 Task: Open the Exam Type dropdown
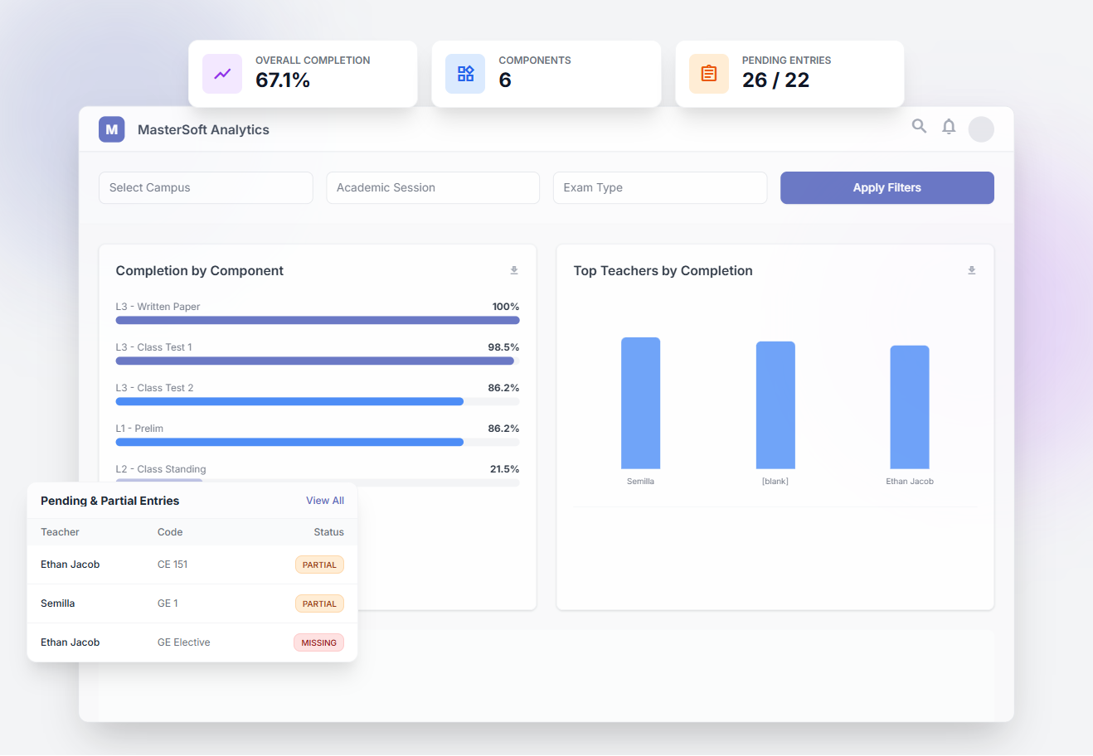659,188
